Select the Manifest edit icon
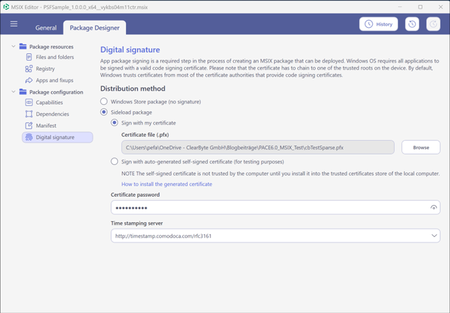Screen dimensions: 450x313 [x=29, y=126]
